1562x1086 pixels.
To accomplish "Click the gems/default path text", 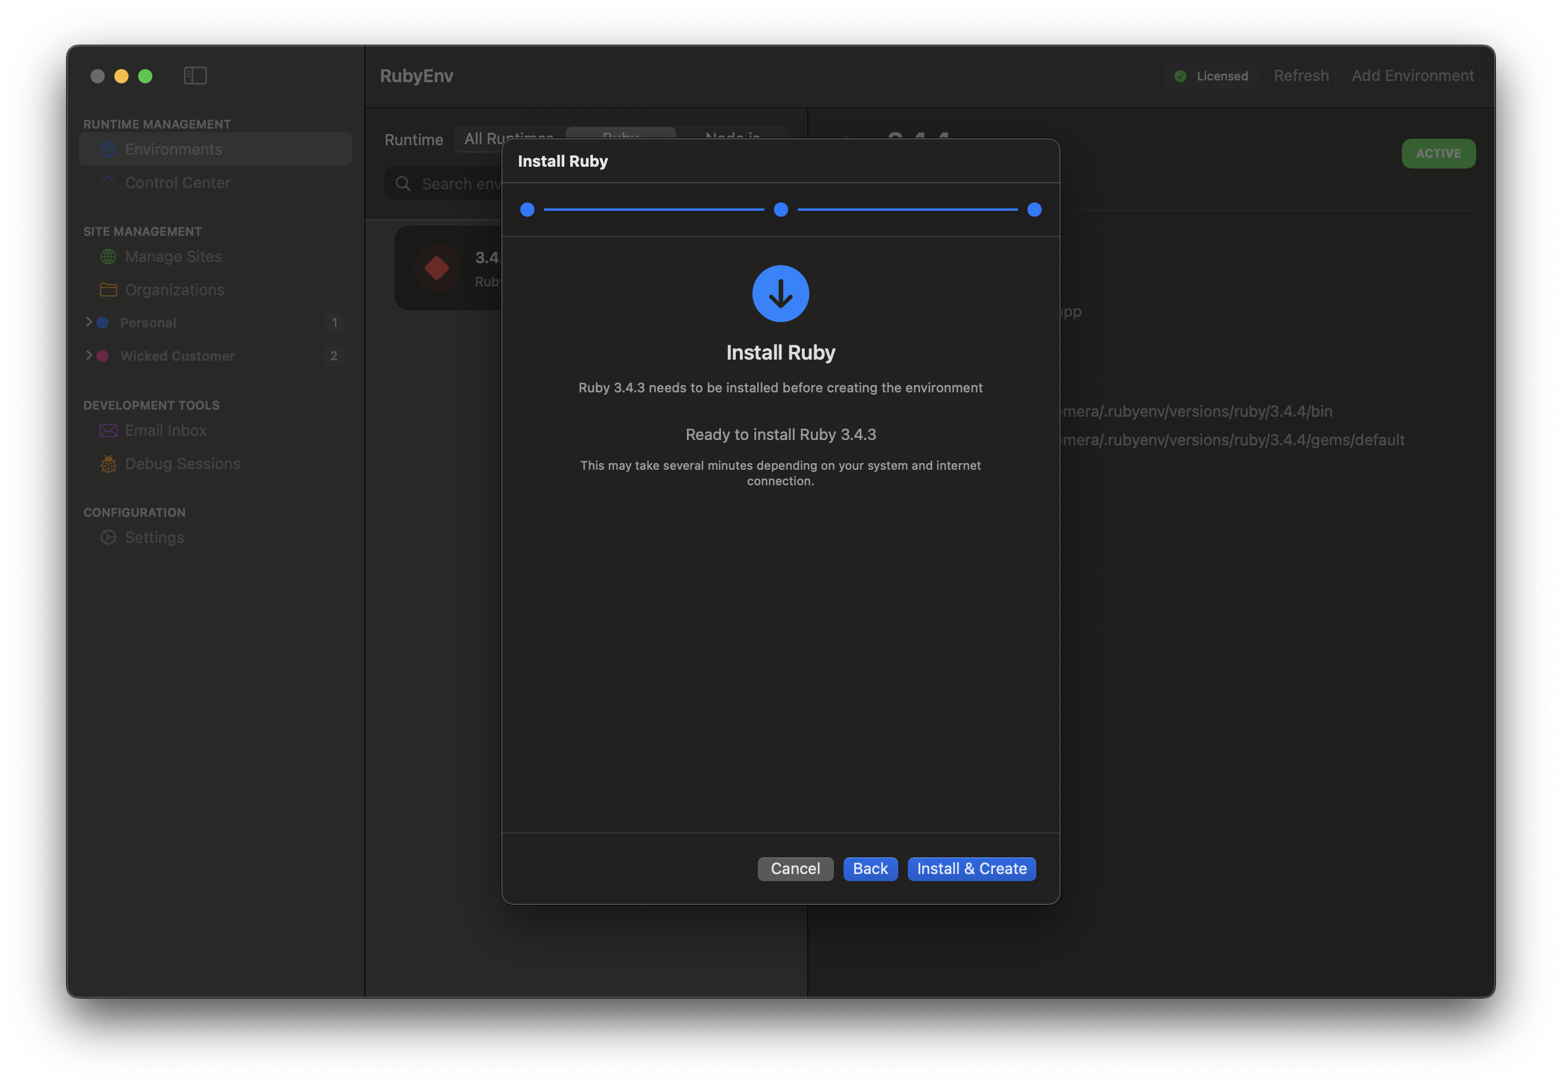I will point(1233,440).
